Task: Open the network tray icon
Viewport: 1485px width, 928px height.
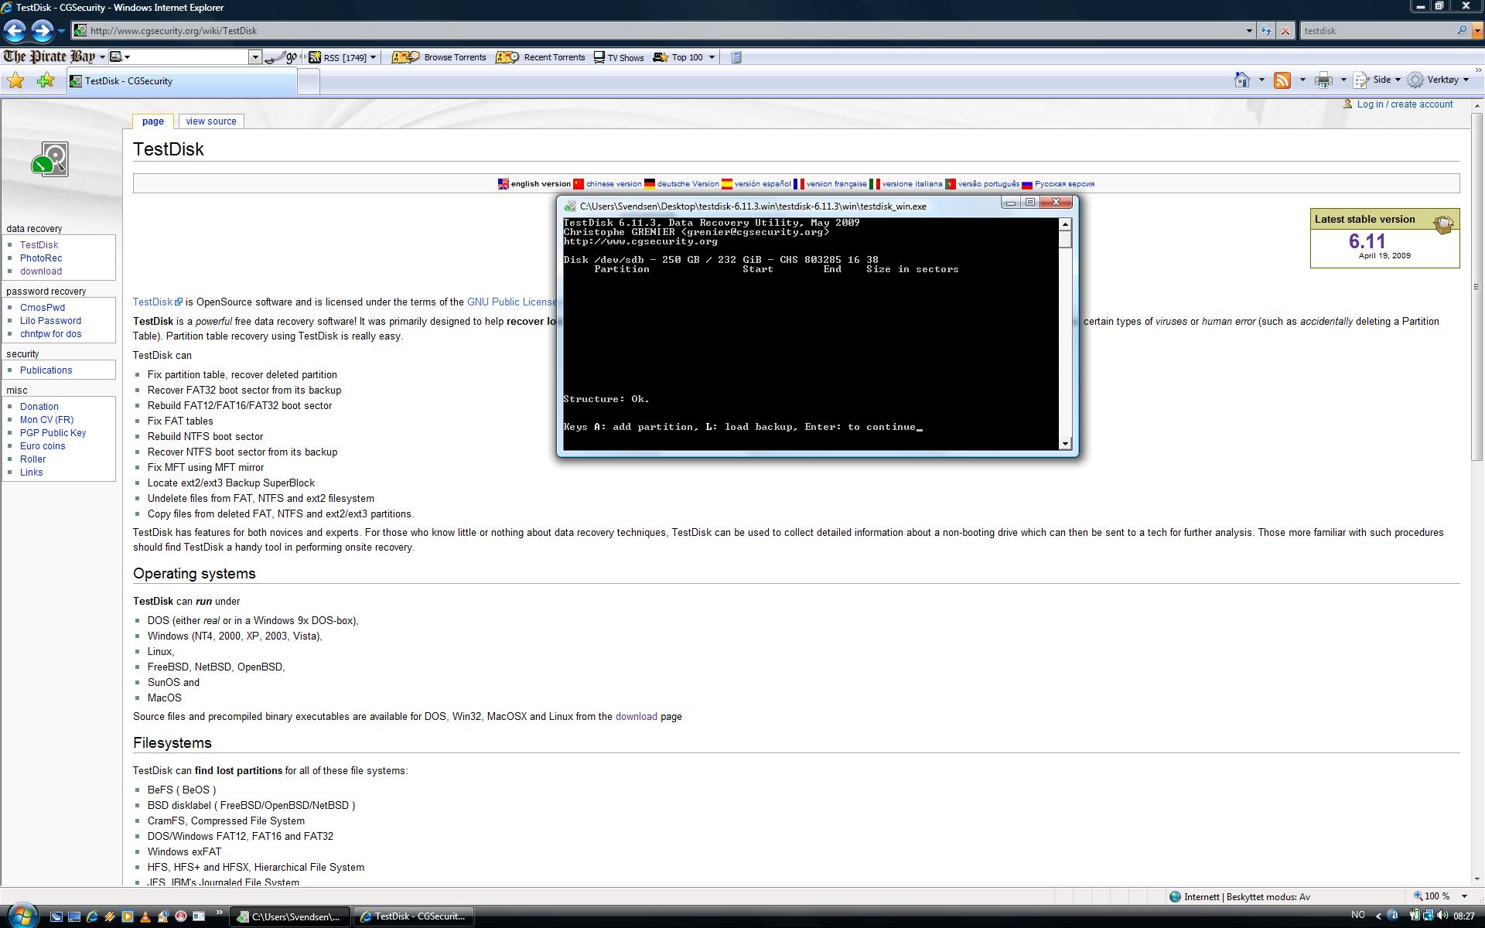Action: coord(1428,916)
